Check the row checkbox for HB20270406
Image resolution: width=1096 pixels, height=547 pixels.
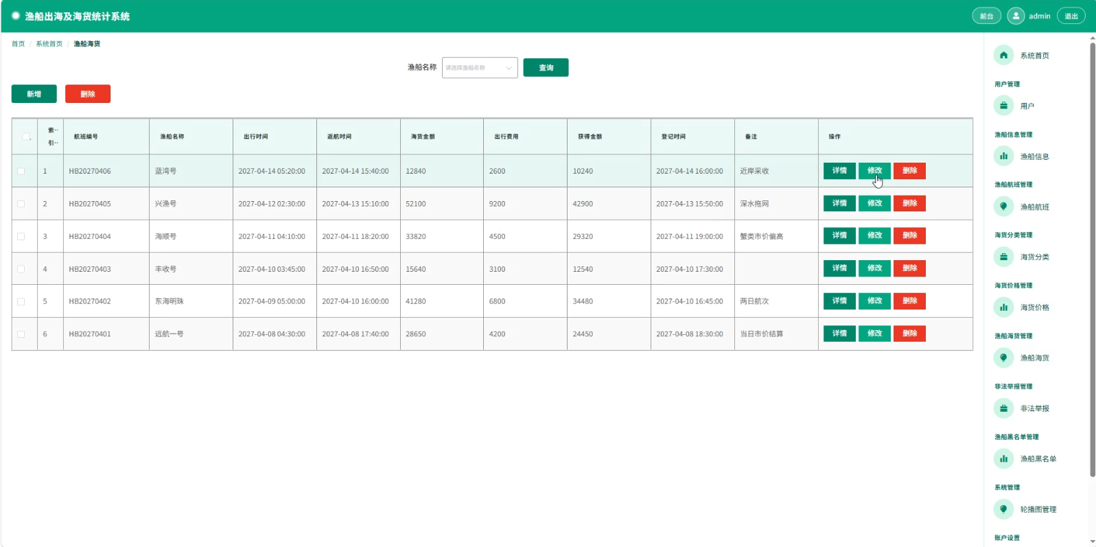point(21,171)
